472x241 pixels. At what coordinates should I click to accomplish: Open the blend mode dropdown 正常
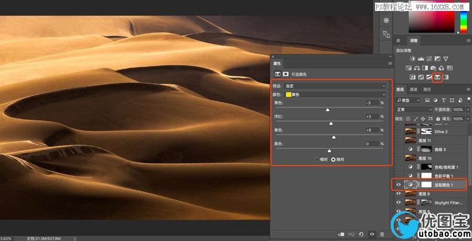pos(413,109)
